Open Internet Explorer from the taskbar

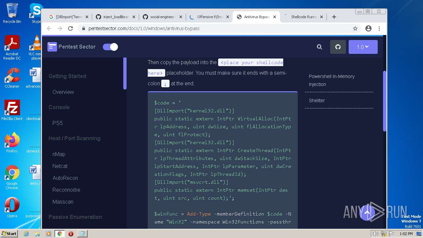coord(26,234)
